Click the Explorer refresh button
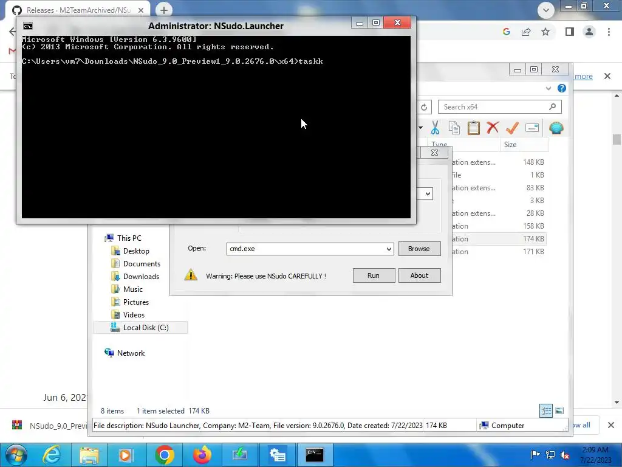The image size is (622, 467). point(424,107)
